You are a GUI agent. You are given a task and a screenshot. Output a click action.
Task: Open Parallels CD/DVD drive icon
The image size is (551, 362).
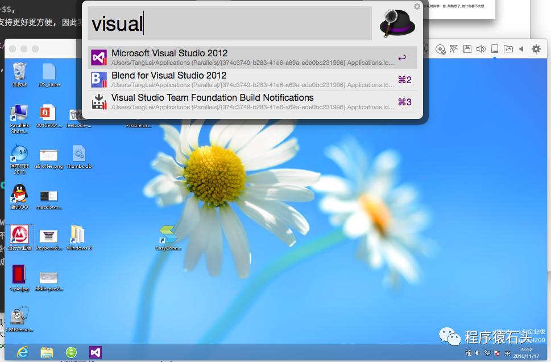click(440, 49)
